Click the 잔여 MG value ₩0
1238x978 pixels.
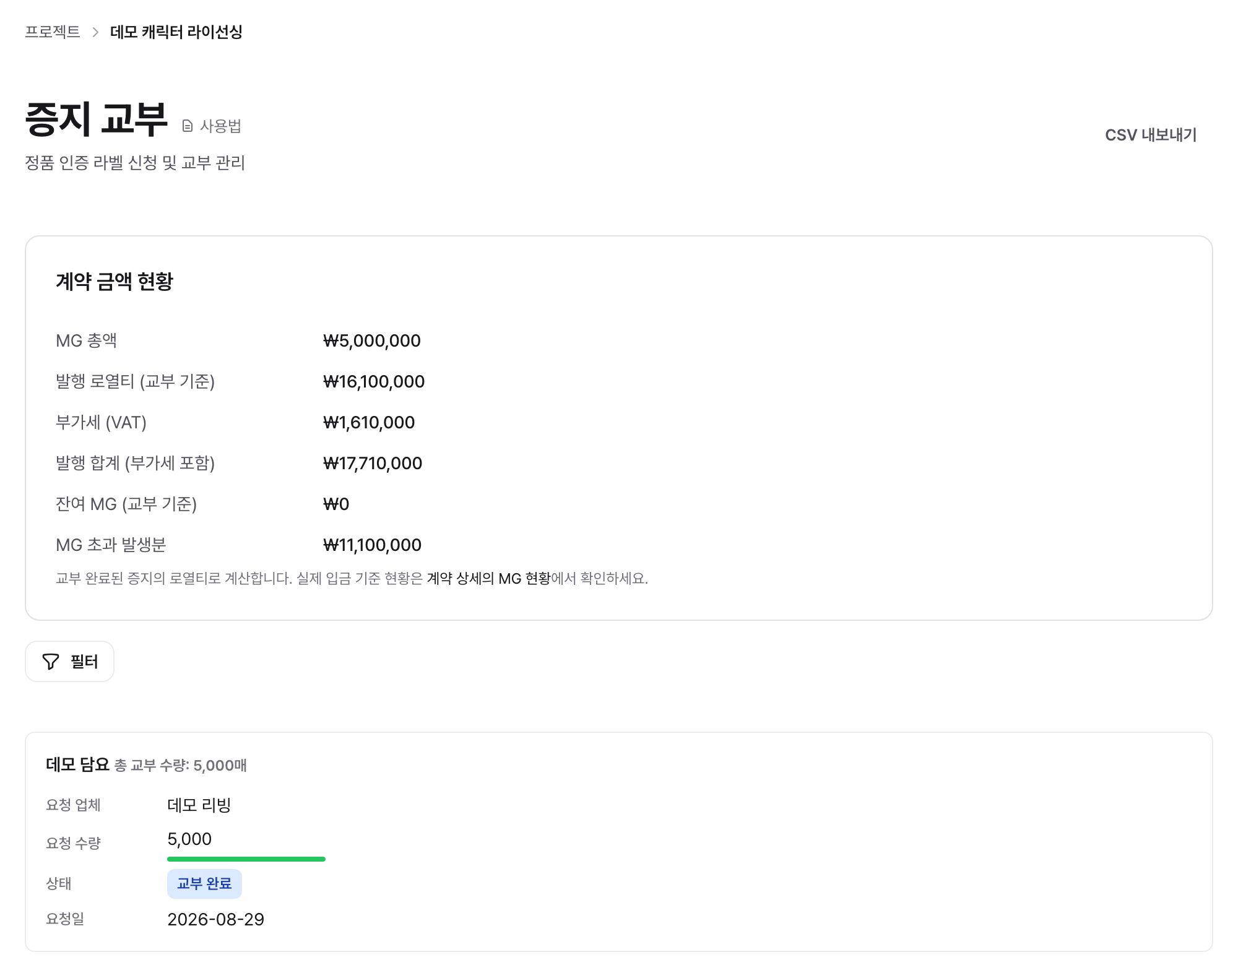[336, 504]
